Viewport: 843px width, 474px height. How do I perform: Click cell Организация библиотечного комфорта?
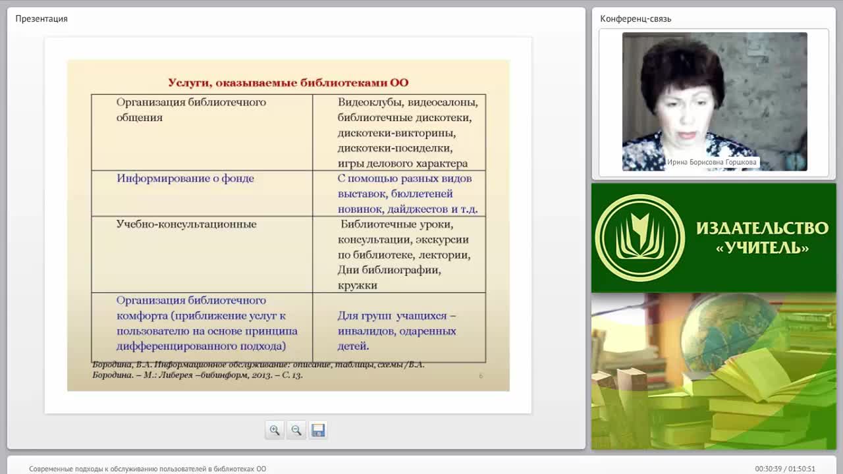[x=202, y=327]
